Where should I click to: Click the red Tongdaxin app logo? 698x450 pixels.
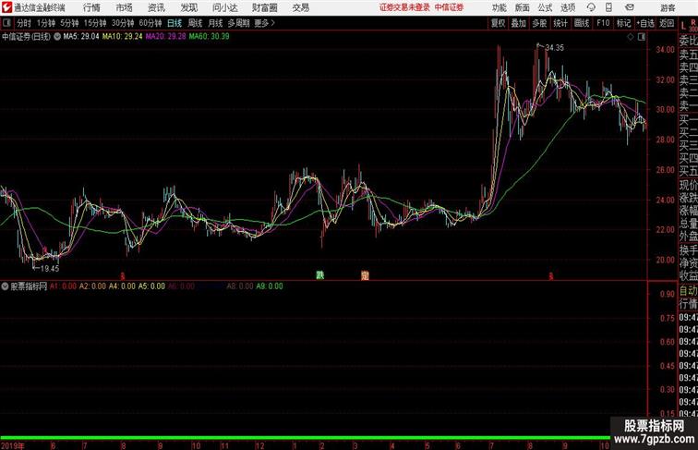[x=6, y=7]
